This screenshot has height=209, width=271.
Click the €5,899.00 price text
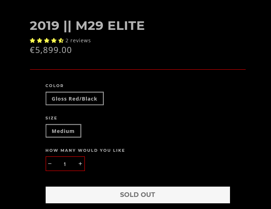(51, 50)
